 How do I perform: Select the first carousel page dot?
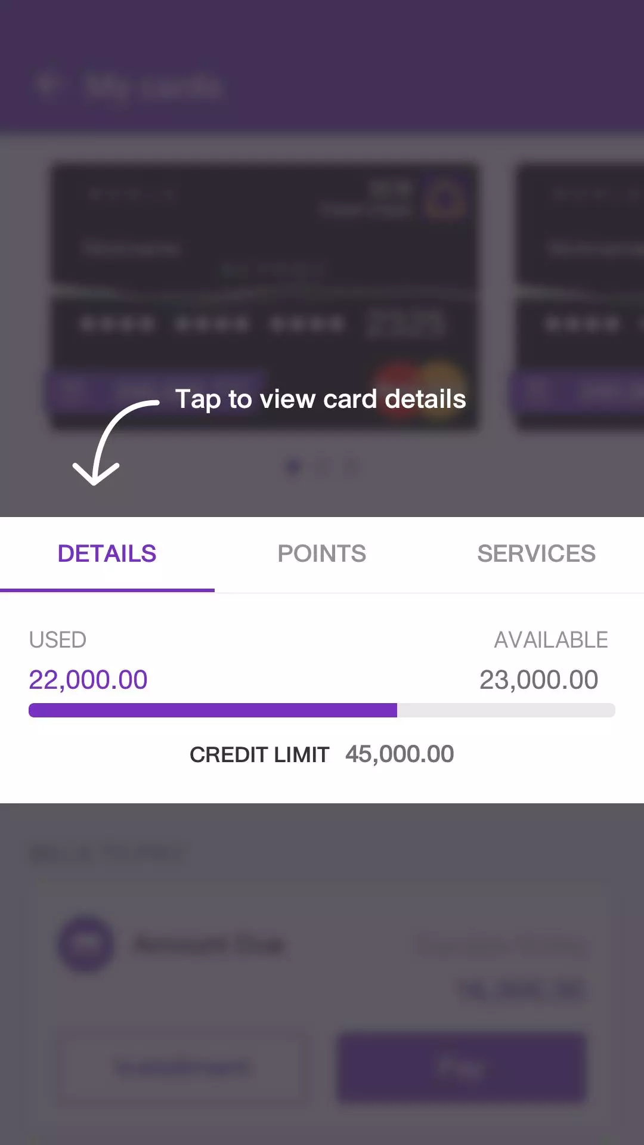click(293, 467)
